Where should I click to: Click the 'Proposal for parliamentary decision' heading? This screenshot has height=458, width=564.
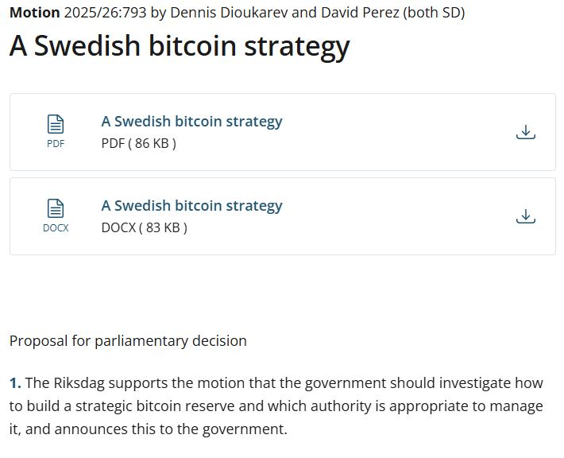point(128,340)
